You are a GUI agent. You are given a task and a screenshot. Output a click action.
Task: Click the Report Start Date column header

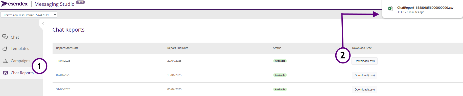[67, 48]
